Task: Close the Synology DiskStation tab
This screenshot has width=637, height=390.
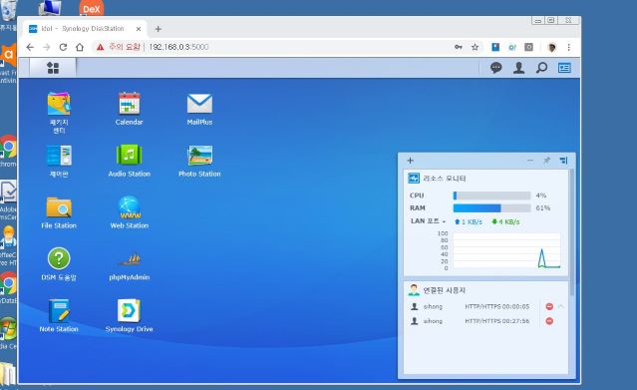Action: tap(139, 29)
